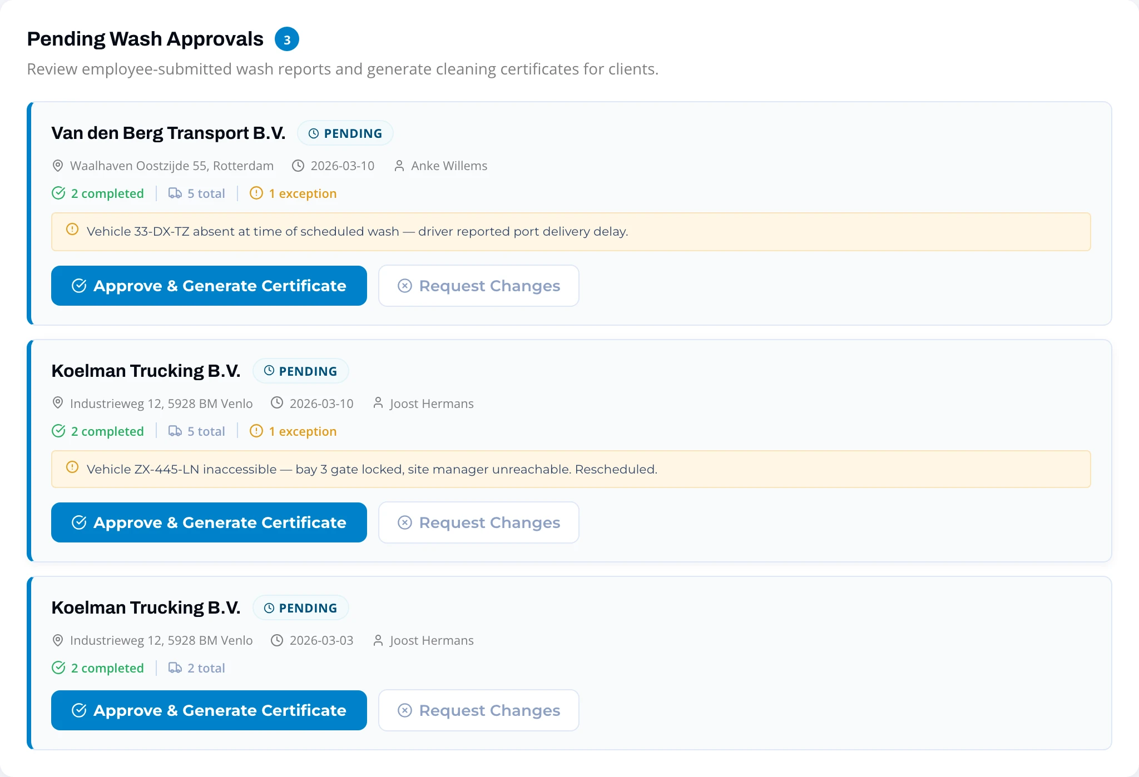The width and height of the screenshot is (1139, 777).
Task: Click the 2 total vehicles text
Action: pos(206,668)
